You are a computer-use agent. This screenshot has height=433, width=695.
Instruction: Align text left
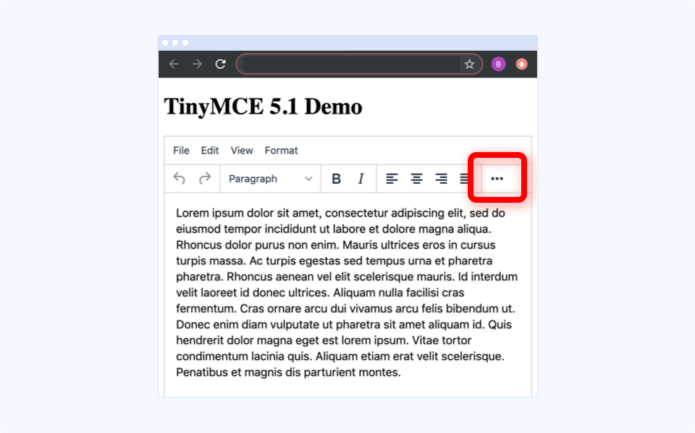392,179
